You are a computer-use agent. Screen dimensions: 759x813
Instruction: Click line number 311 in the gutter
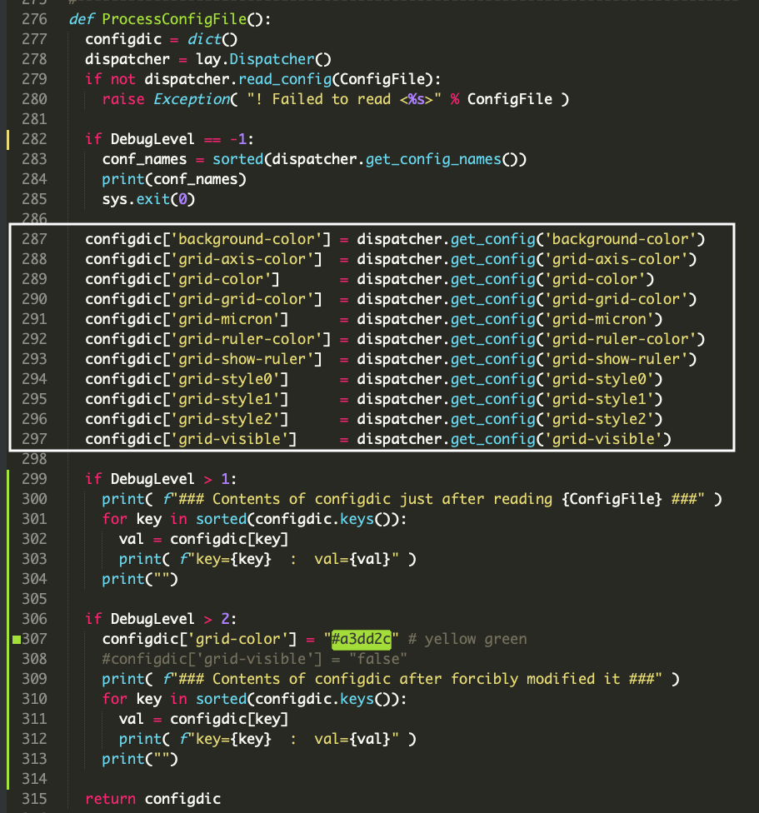click(34, 719)
